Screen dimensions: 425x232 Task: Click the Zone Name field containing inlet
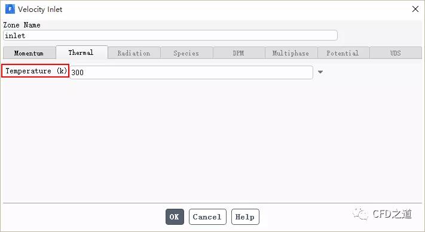[x=170, y=35]
